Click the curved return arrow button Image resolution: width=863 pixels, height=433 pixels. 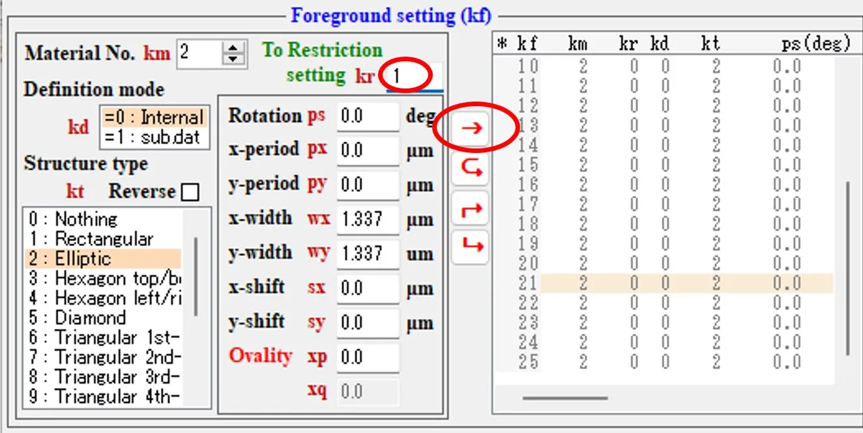pyautogui.click(x=470, y=169)
